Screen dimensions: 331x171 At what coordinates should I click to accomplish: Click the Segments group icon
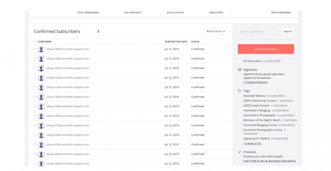[x=239, y=70]
